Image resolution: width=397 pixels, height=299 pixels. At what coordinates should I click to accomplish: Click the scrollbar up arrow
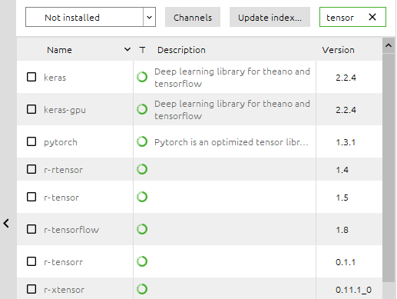(389, 45)
